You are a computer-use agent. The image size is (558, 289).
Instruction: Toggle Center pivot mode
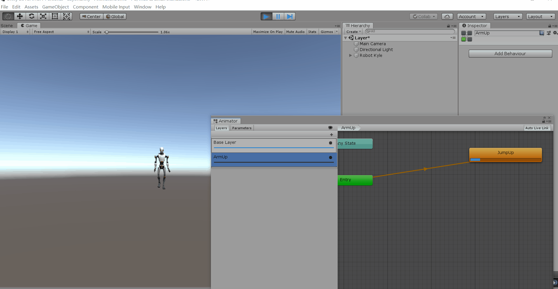coord(91,17)
